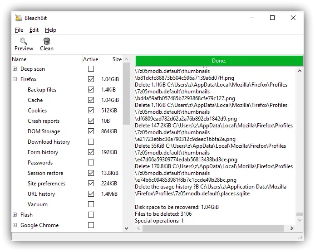
Task: Click the Clean trash can icon
Action: [47, 41]
